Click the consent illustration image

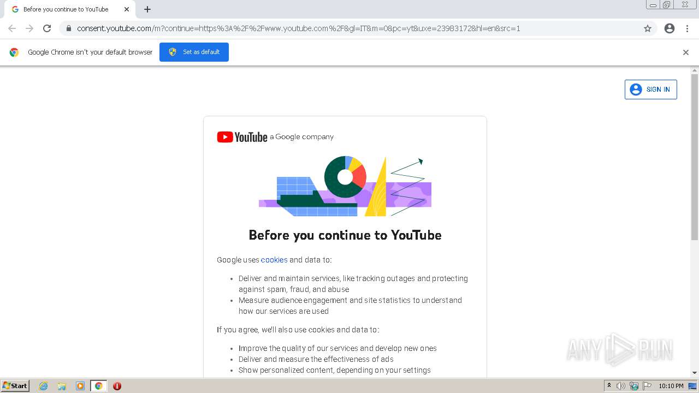click(345, 186)
